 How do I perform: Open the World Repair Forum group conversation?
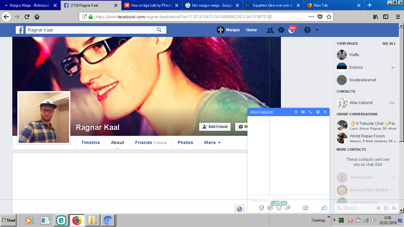pos(367,138)
